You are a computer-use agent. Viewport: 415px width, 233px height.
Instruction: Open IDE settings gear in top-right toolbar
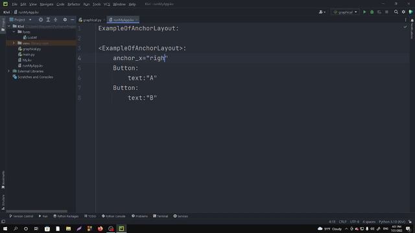click(403, 12)
